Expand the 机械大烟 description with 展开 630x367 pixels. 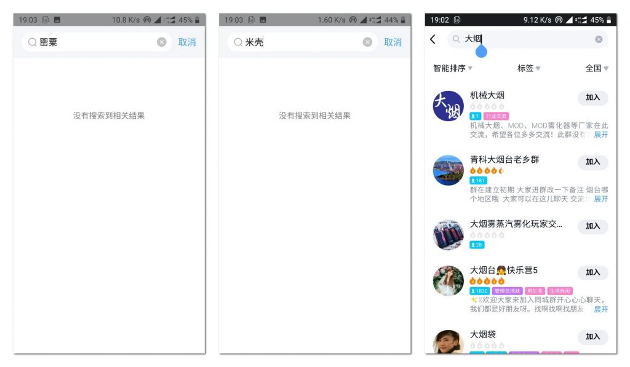click(x=600, y=135)
